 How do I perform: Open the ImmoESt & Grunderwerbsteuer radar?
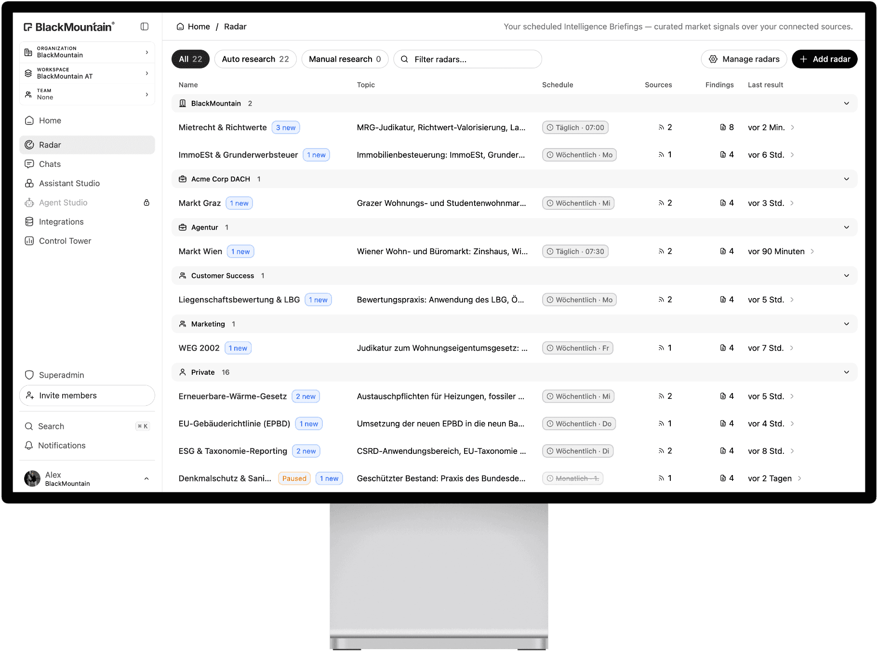pyautogui.click(x=238, y=155)
